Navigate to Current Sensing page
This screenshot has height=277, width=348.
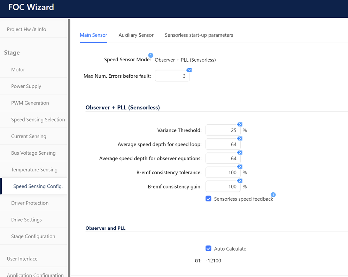[29, 137]
